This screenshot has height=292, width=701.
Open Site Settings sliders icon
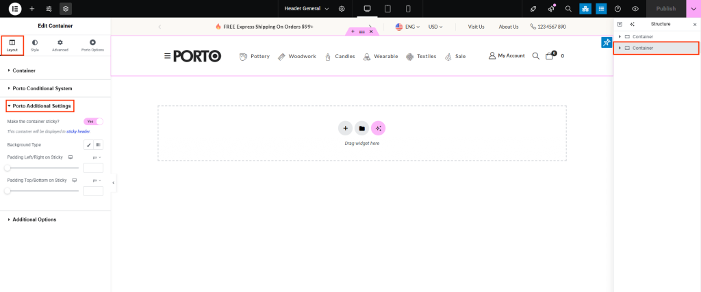[49, 9]
